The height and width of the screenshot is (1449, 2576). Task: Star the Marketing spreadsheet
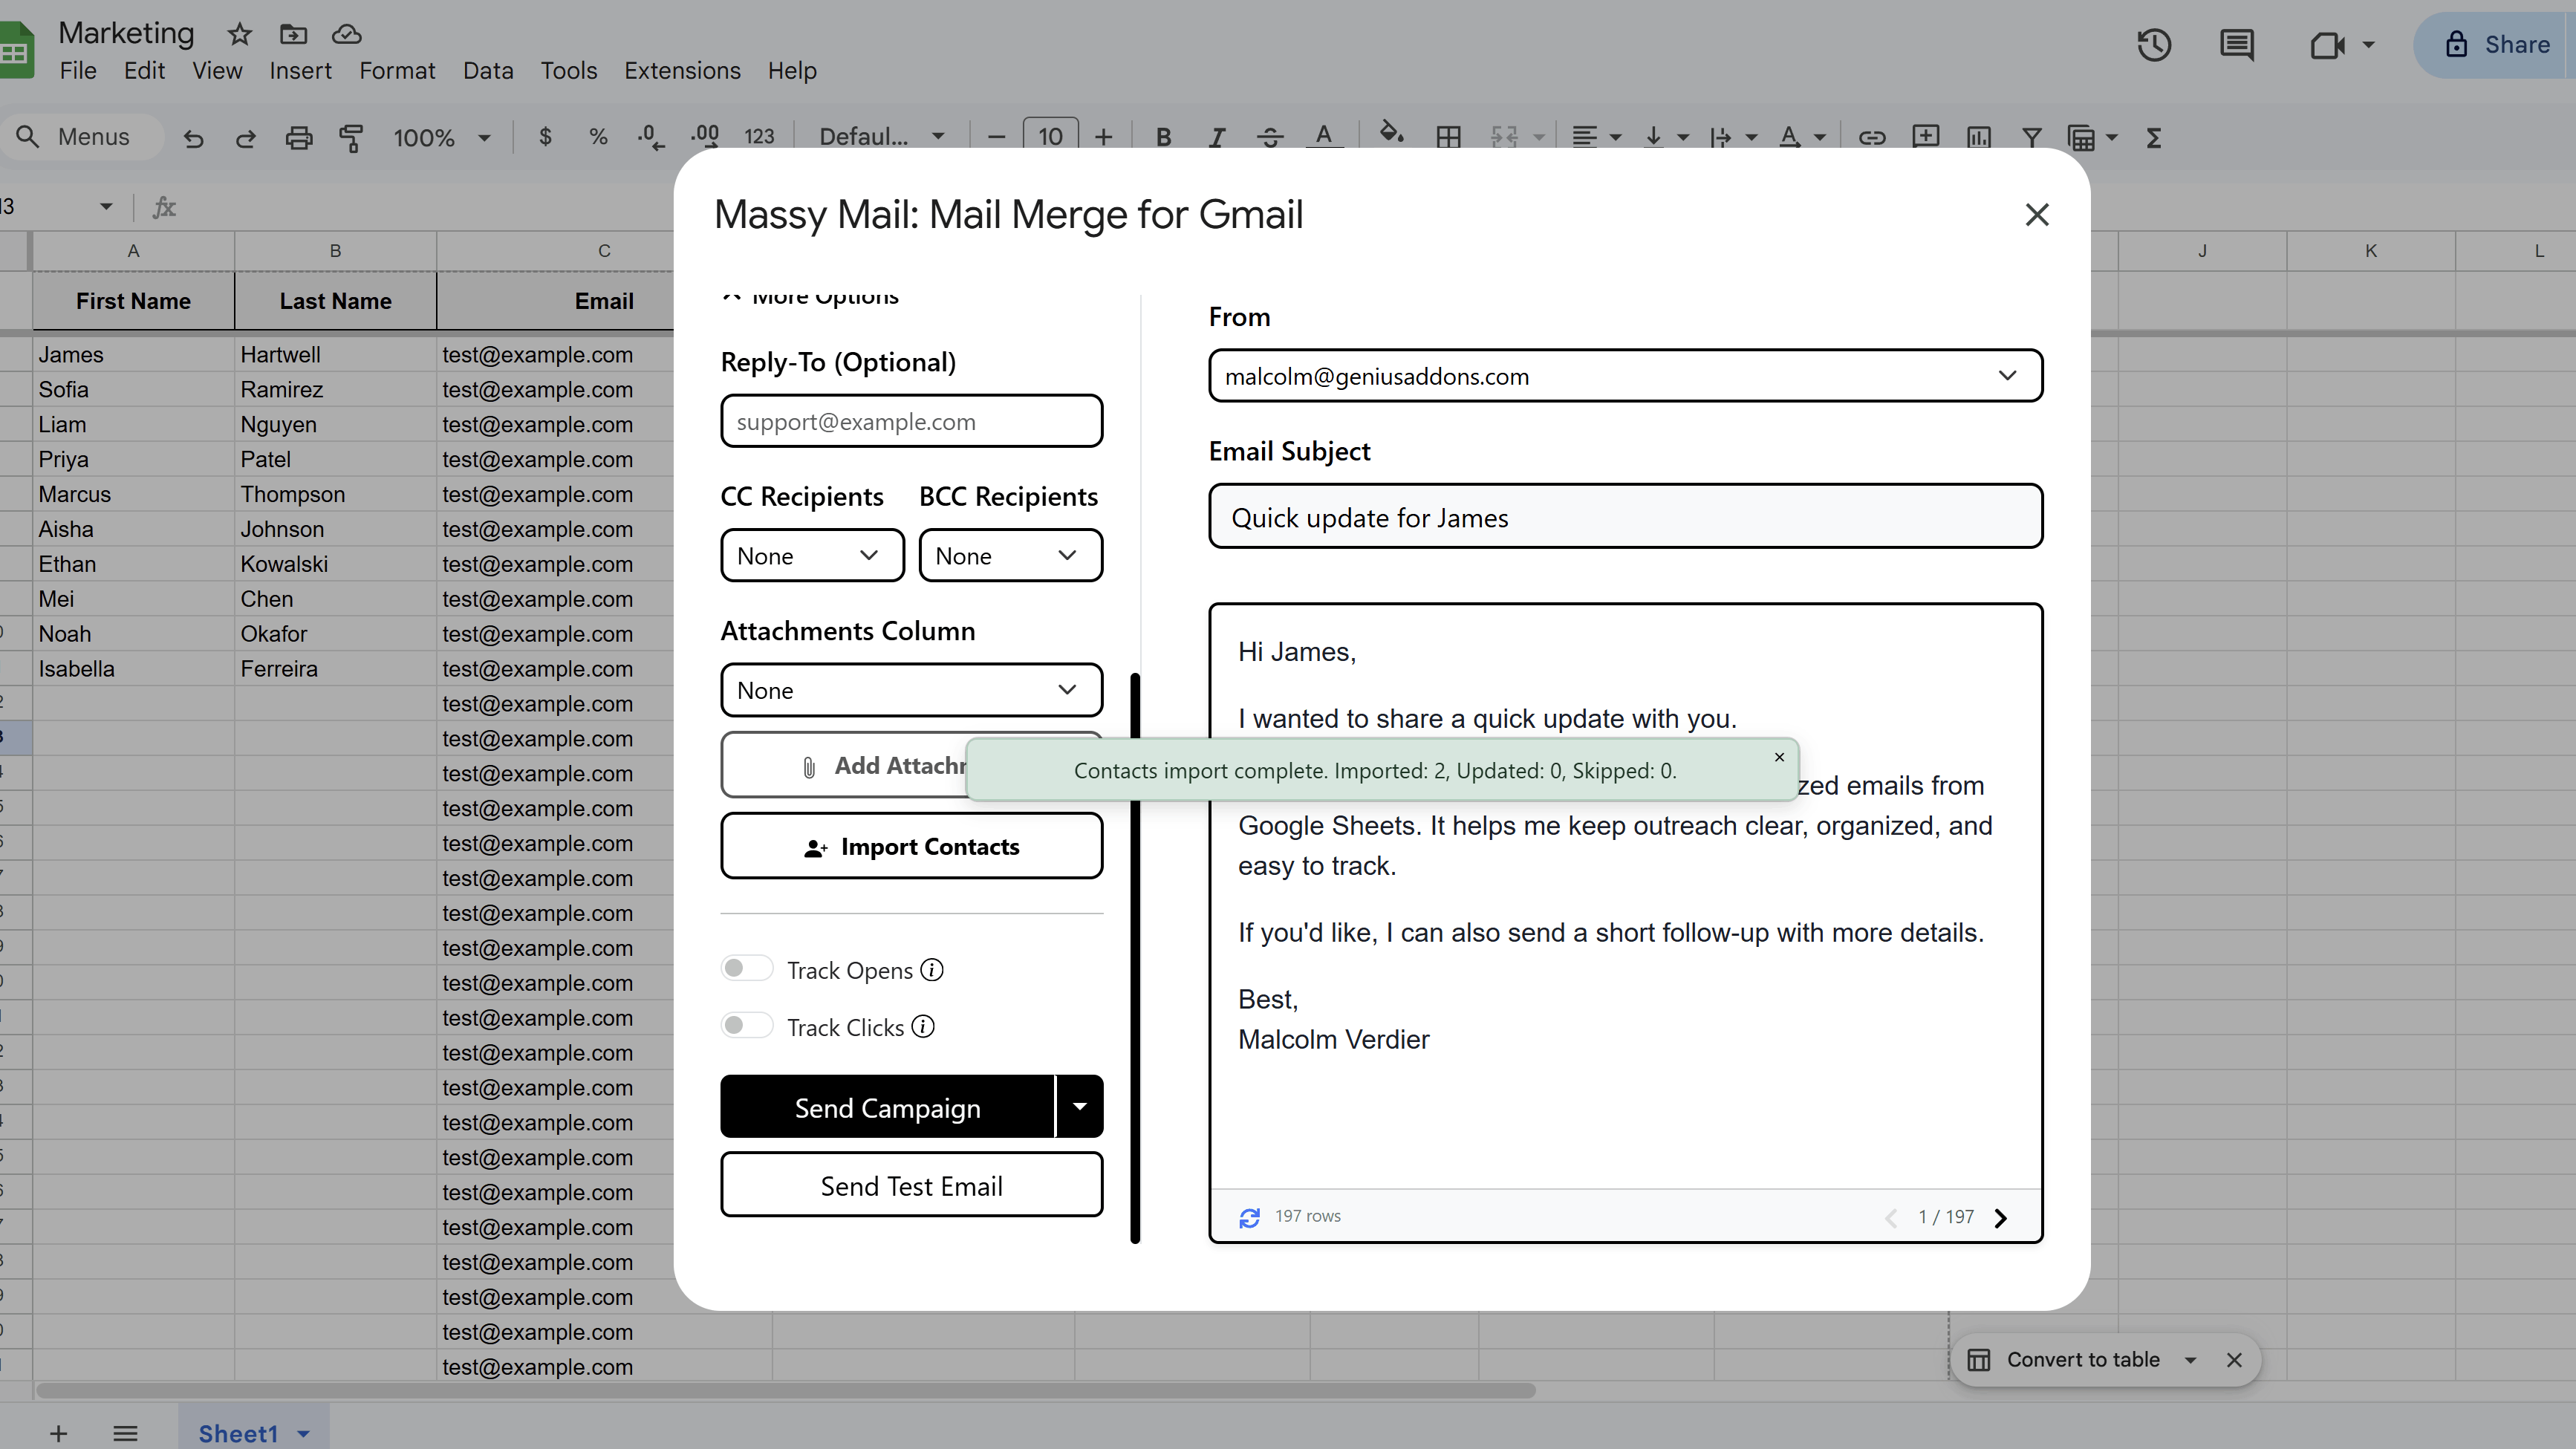tap(239, 33)
